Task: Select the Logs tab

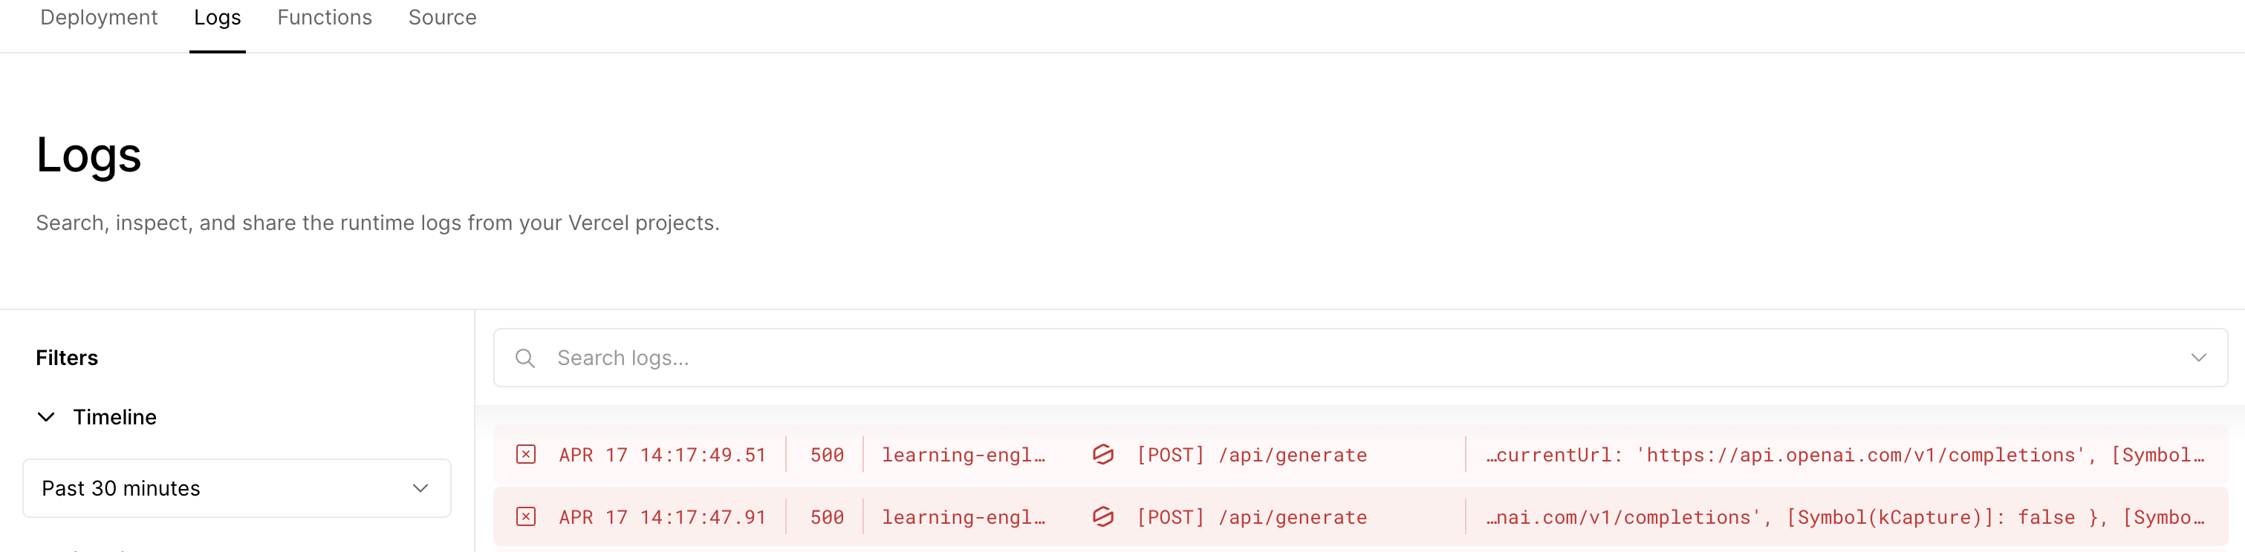Action: pos(217,17)
